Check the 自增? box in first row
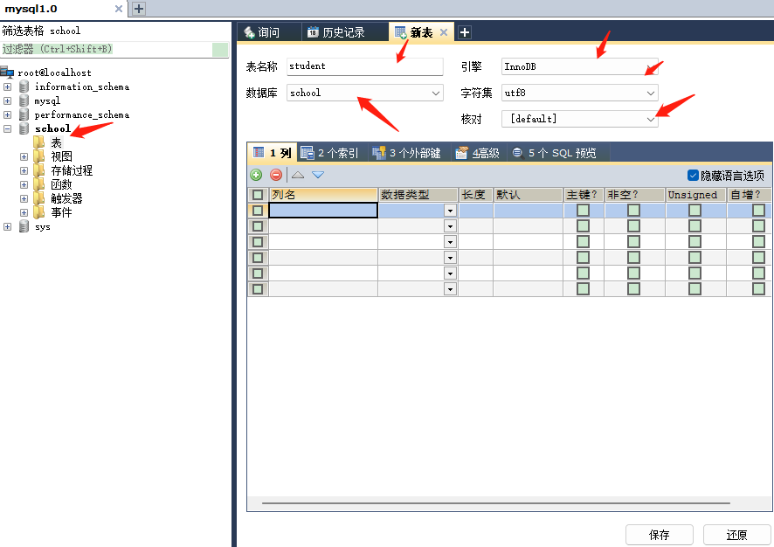The image size is (774, 547). coord(758,210)
